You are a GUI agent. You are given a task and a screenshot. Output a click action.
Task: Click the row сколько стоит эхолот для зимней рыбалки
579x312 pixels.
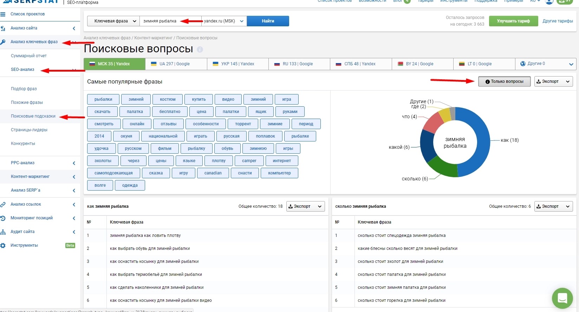454,261
